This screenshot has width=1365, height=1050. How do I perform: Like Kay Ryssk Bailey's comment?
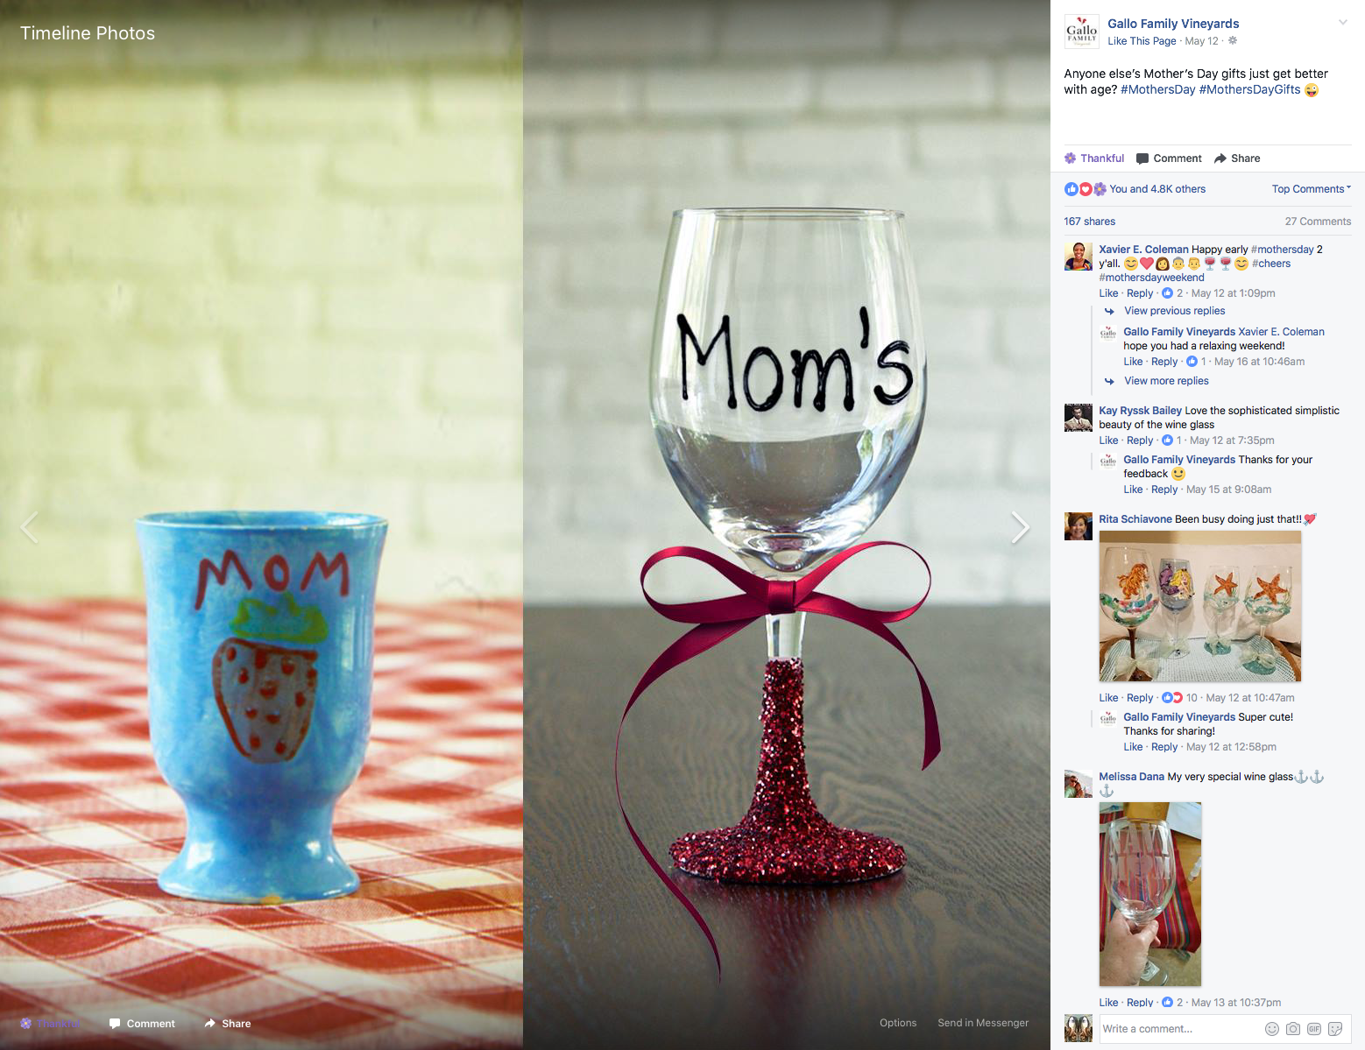(x=1108, y=440)
